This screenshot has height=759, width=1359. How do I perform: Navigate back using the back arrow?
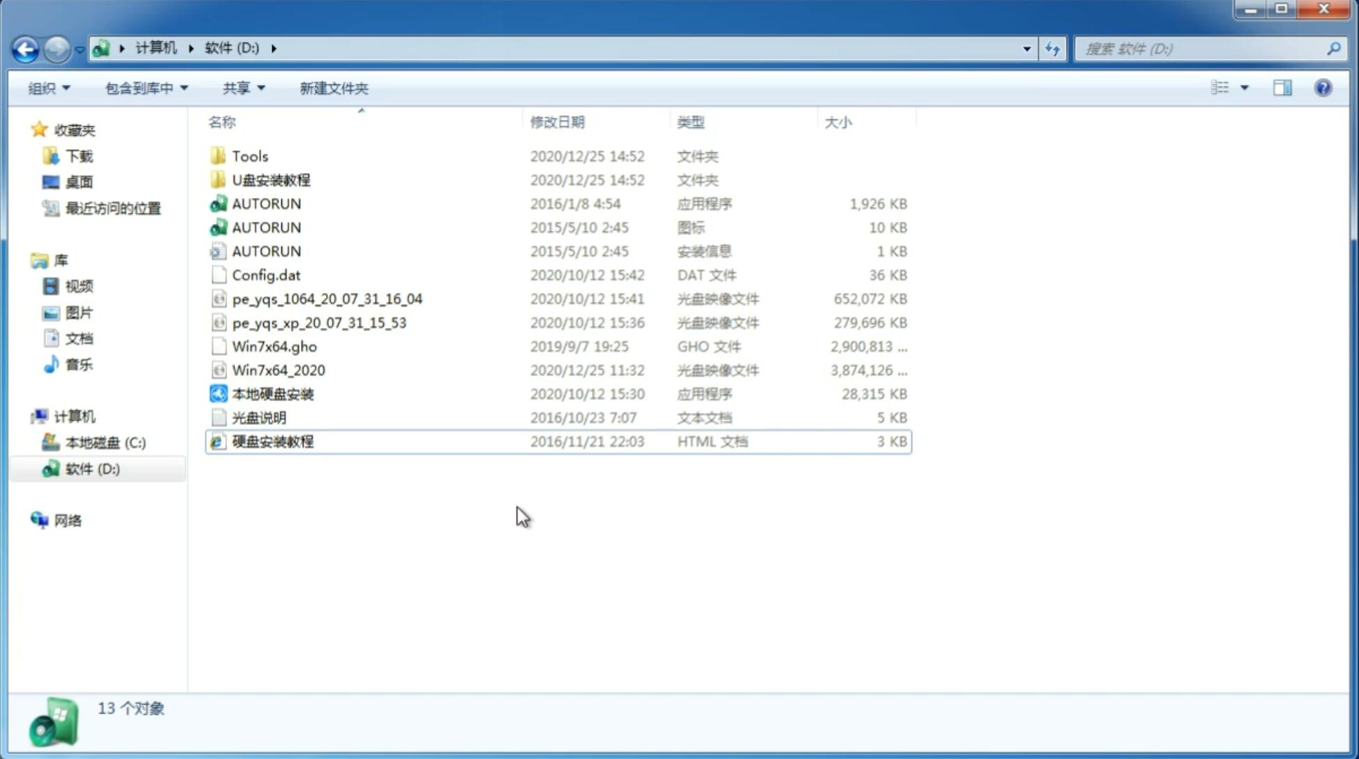coord(25,47)
